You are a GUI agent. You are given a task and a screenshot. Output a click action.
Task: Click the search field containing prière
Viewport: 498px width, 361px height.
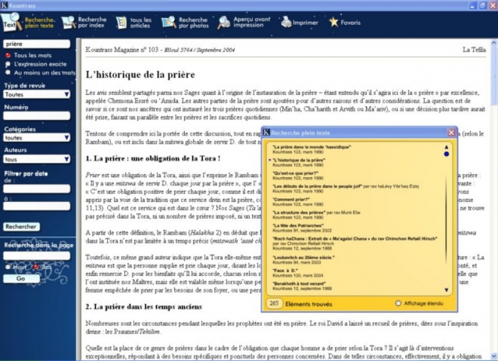[x=37, y=43]
